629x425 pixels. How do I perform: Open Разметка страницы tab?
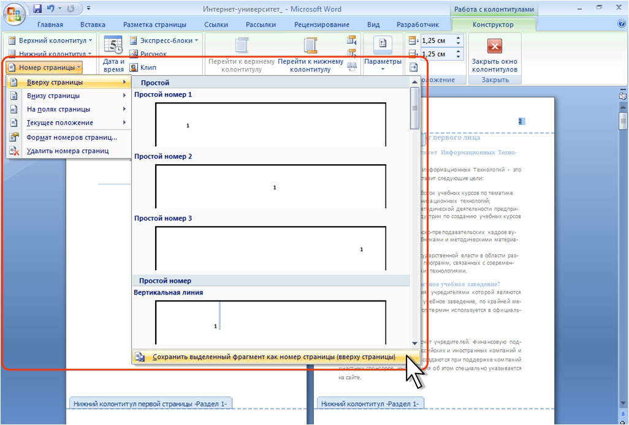pos(154,24)
